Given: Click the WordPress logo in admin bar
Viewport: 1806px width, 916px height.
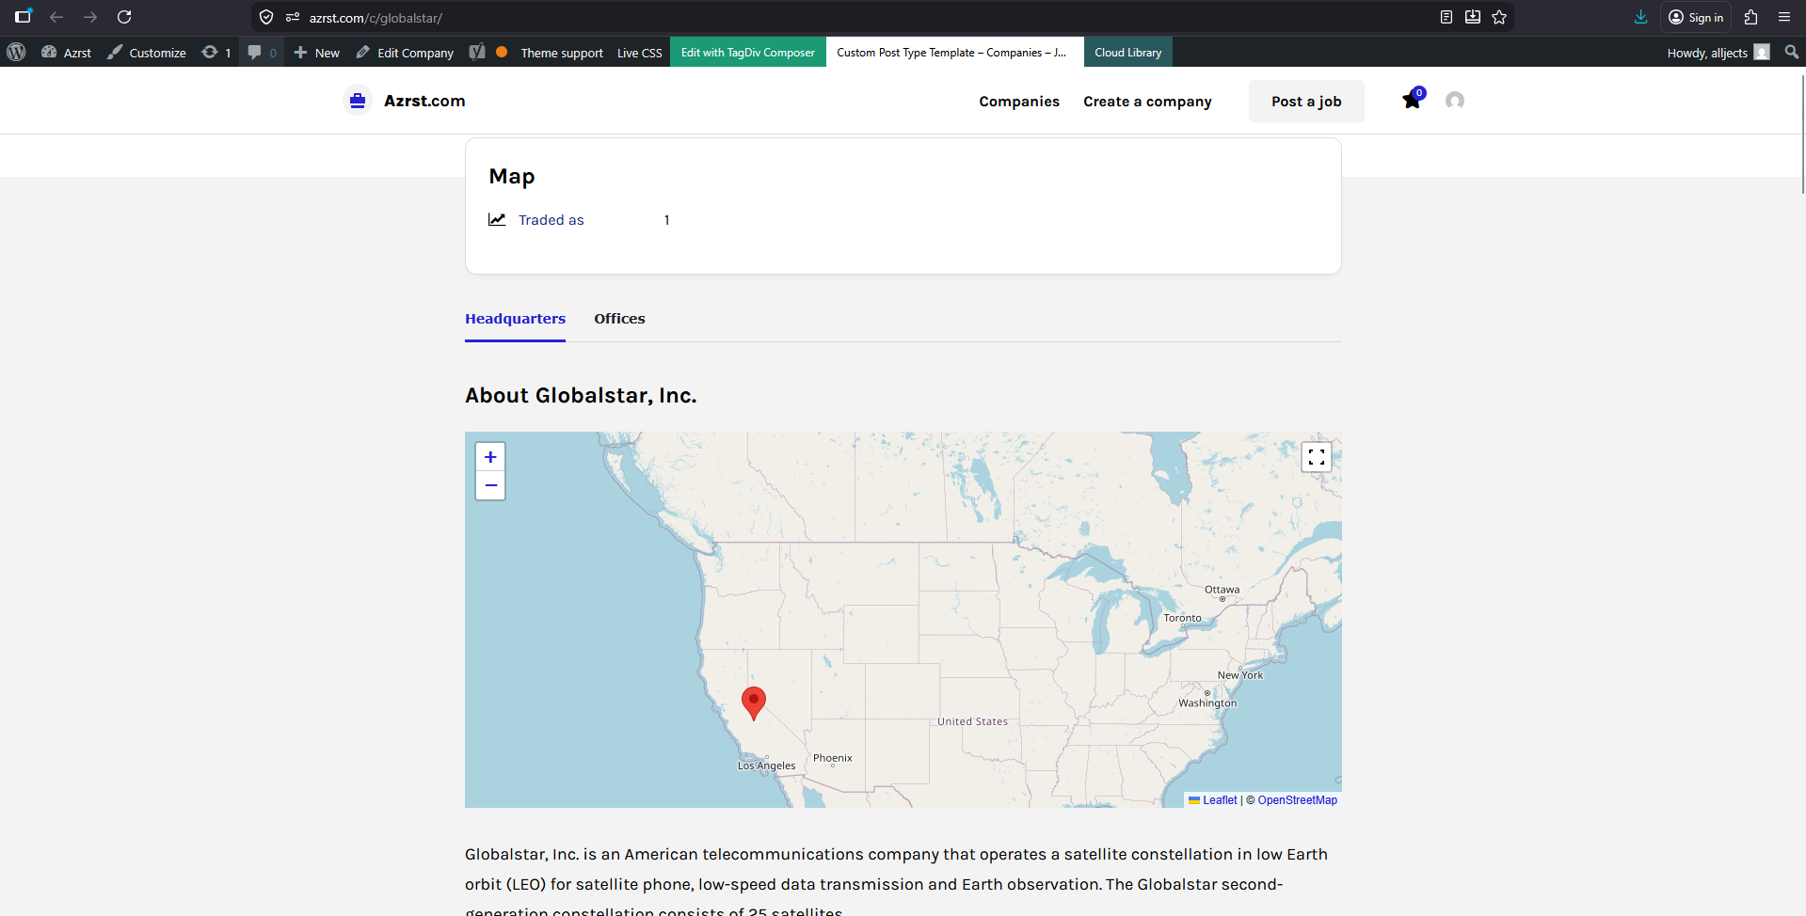Looking at the screenshot, I should coord(16,52).
